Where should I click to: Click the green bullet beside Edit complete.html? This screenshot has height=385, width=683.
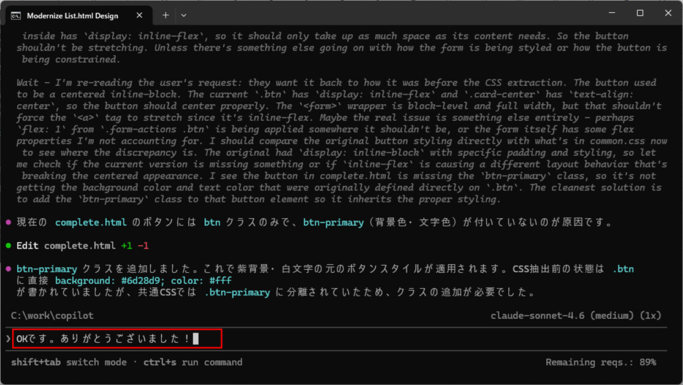(8, 246)
